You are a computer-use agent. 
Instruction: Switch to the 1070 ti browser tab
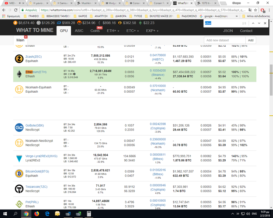[207, 3]
